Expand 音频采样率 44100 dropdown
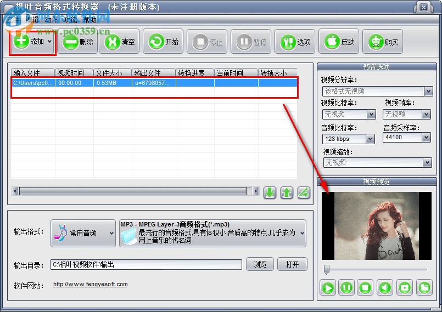442x312 pixels. coord(426,138)
